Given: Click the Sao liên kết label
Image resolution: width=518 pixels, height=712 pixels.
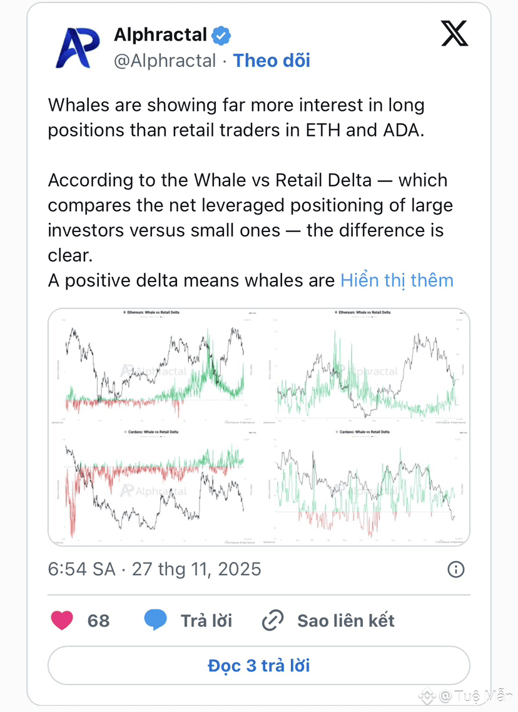Looking at the screenshot, I should click(345, 620).
